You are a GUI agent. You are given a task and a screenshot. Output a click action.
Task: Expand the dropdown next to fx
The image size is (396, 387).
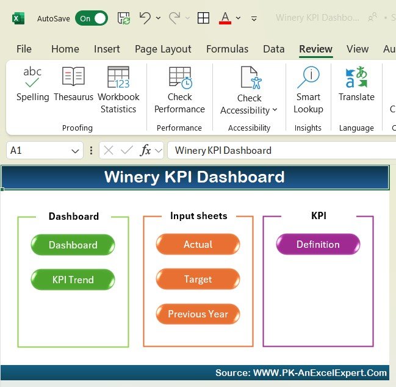[x=159, y=151]
